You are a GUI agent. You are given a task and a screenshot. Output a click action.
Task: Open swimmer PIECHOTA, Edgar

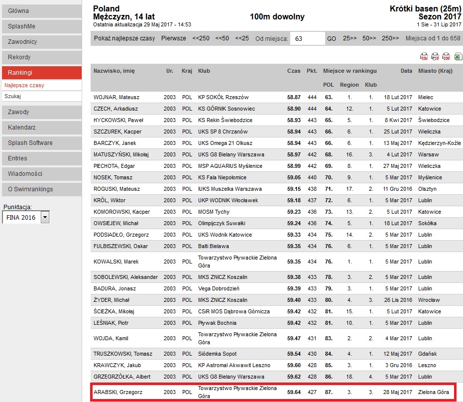coord(114,166)
